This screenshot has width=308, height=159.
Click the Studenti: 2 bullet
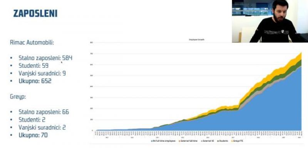pyautogui.click(x=32, y=120)
